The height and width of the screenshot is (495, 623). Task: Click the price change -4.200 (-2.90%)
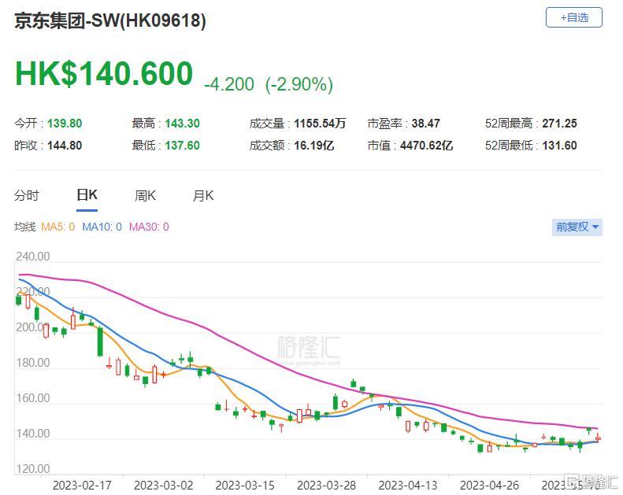click(x=269, y=84)
